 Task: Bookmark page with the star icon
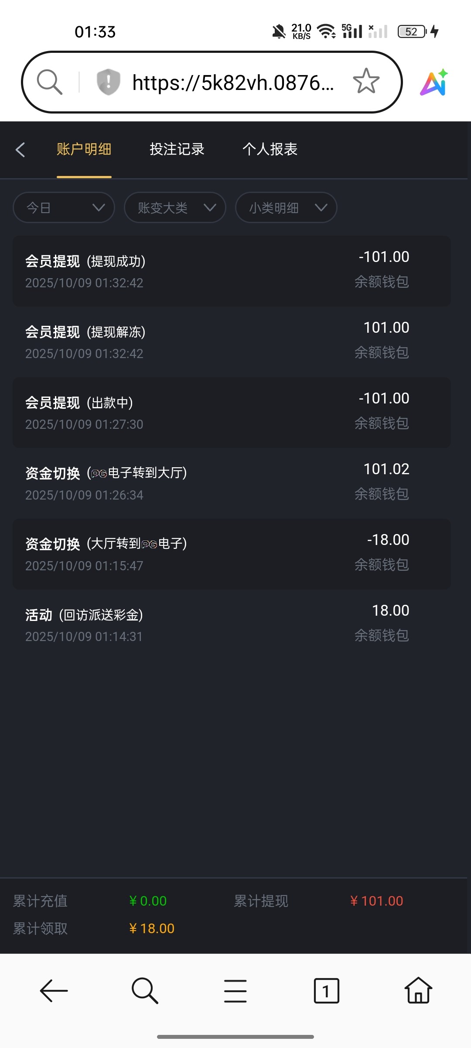click(366, 81)
